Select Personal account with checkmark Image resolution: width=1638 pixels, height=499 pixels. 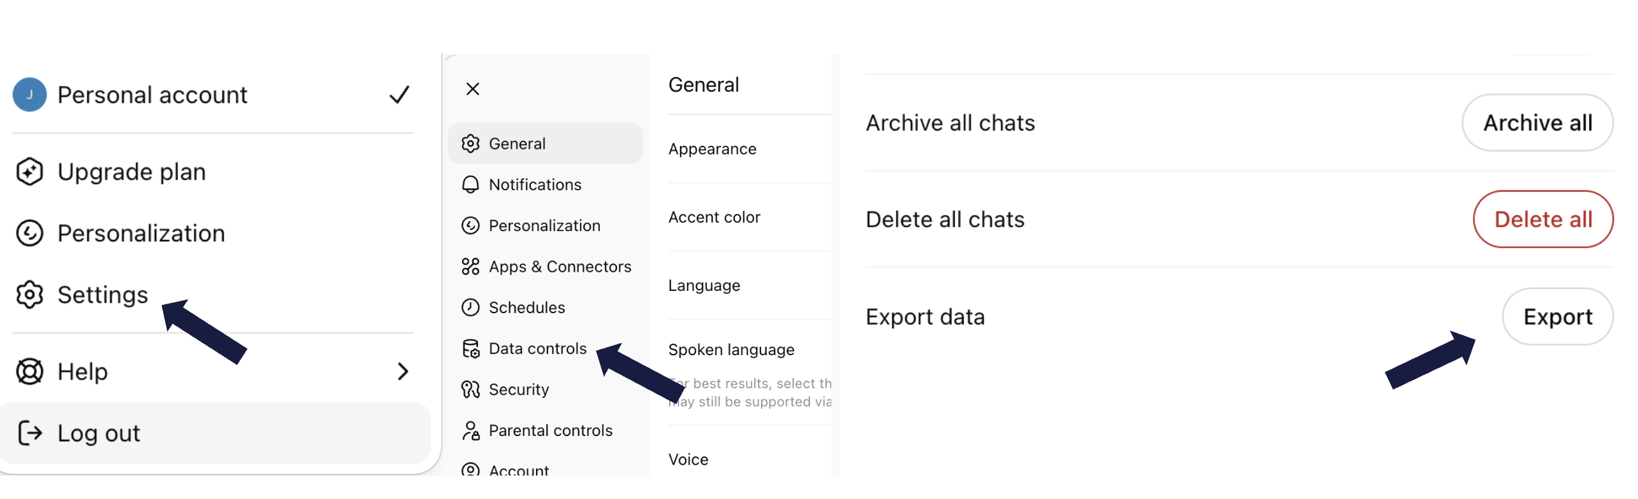tap(152, 94)
